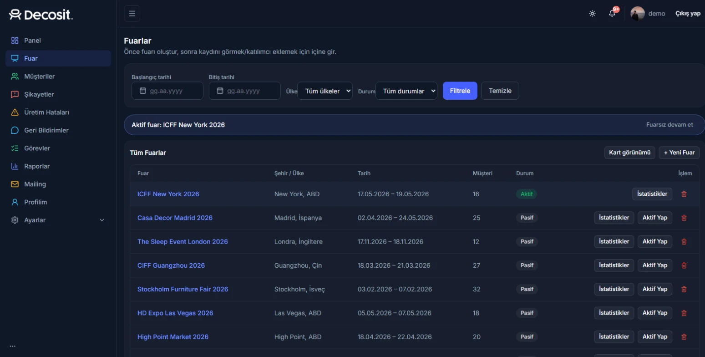Click Fuarsız devam et

[x=669, y=125]
